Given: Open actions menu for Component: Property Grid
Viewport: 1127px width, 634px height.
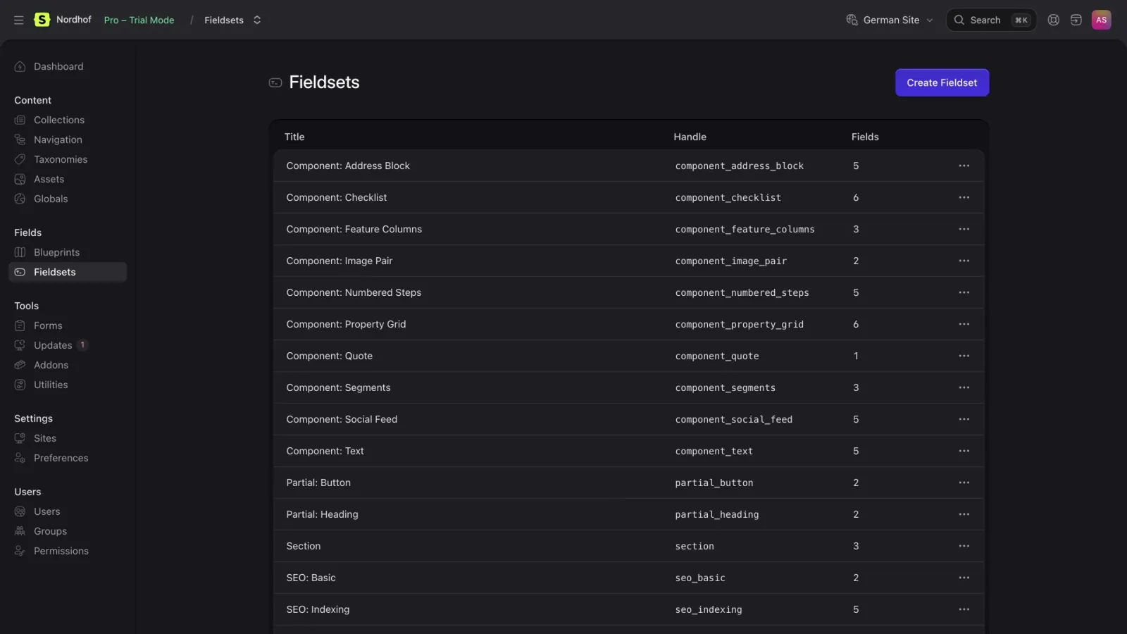Looking at the screenshot, I should [x=964, y=324].
